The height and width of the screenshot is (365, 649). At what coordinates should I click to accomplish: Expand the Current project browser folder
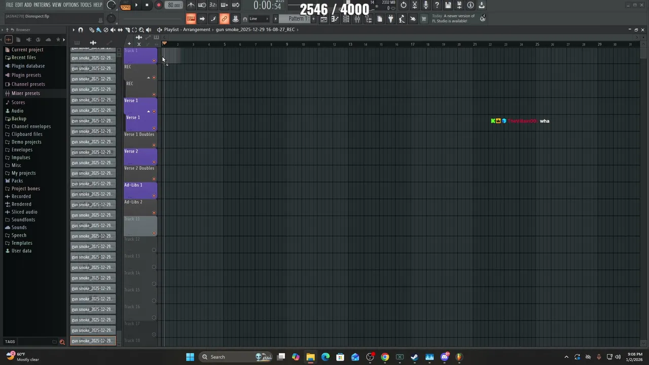coord(27,50)
